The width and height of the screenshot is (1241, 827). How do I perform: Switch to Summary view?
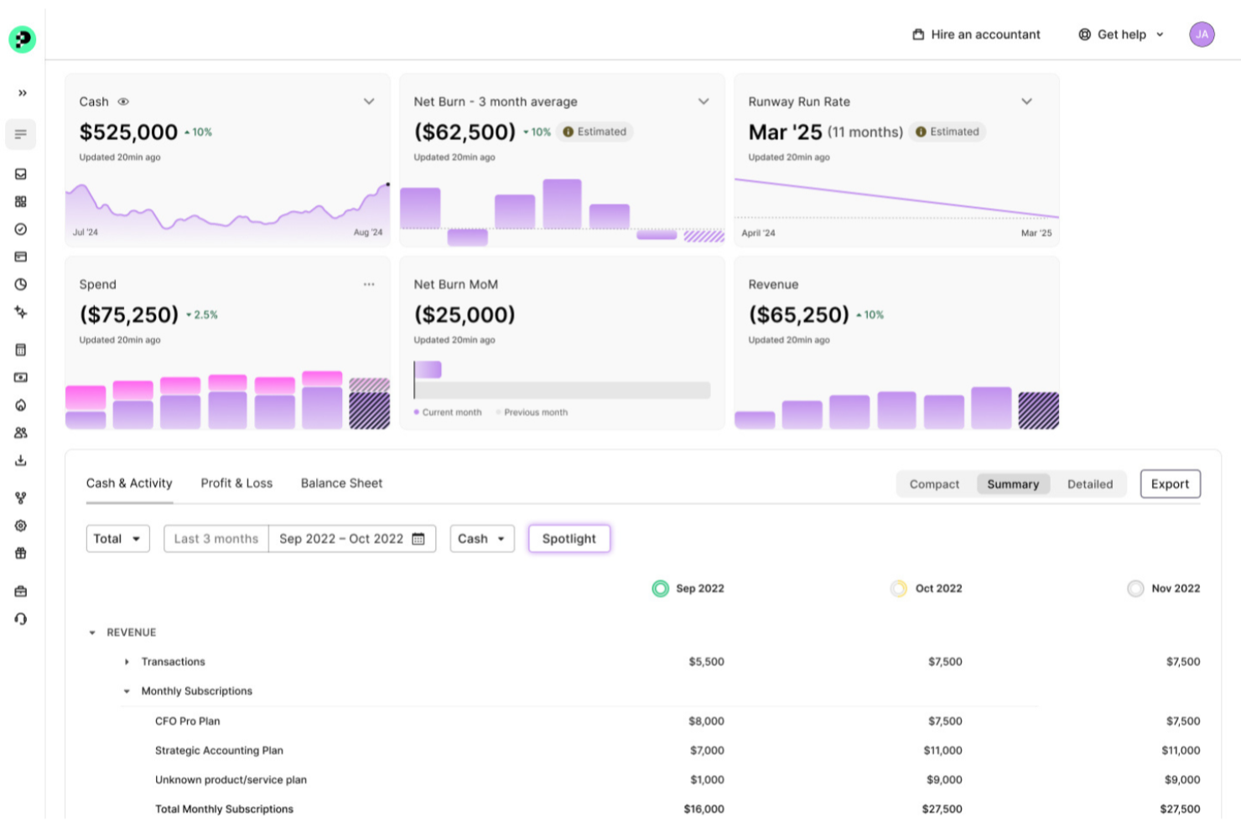click(x=1013, y=484)
